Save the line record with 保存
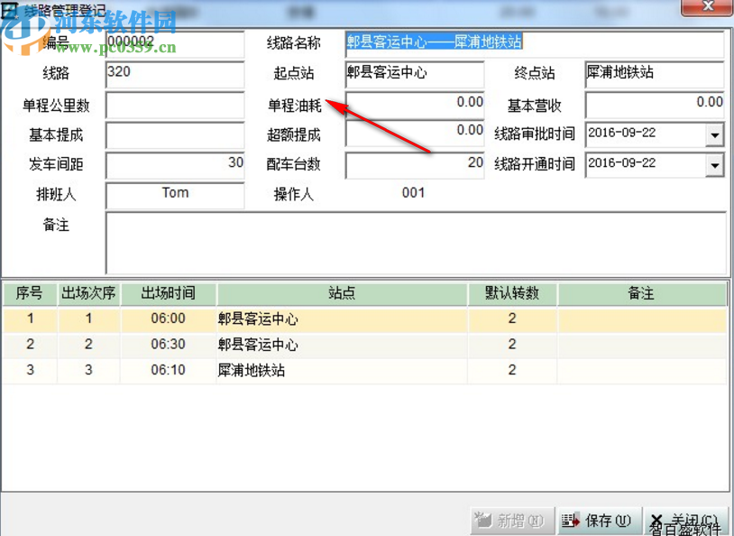 (x=600, y=521)
